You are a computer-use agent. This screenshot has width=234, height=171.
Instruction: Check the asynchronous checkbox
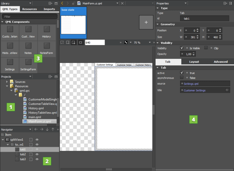182,78
